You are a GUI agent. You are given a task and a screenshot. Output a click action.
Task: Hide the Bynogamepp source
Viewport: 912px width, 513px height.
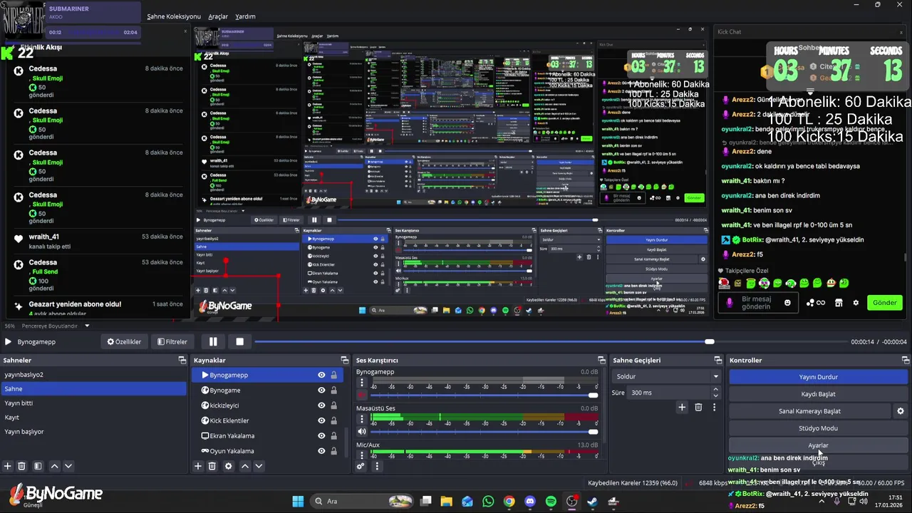(x=321, y=375)
